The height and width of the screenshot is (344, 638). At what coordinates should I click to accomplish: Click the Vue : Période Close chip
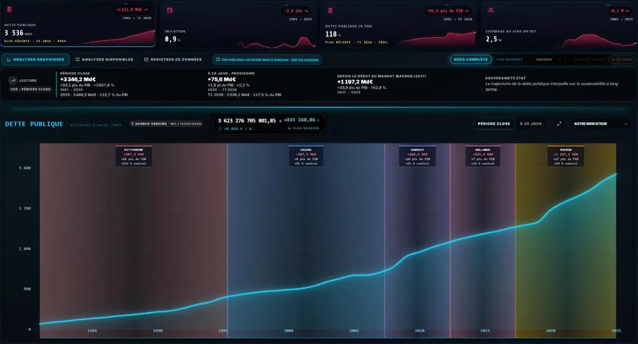pyautogui.click(x=30, y=89)
